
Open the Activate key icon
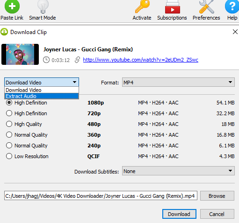(x=142, y=7)
